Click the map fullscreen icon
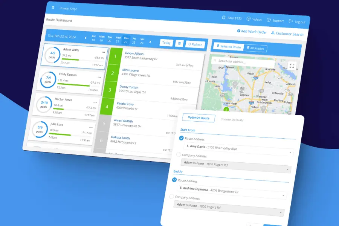Viewport: 339px width, 226px height. point(292,66)
